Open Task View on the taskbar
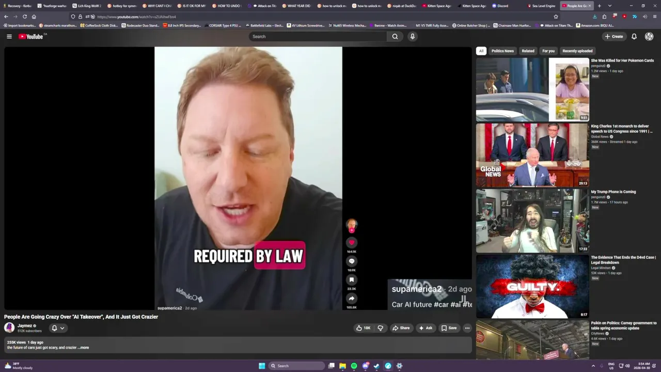Viewport: 661px width, 372px height. click(332, 366)
